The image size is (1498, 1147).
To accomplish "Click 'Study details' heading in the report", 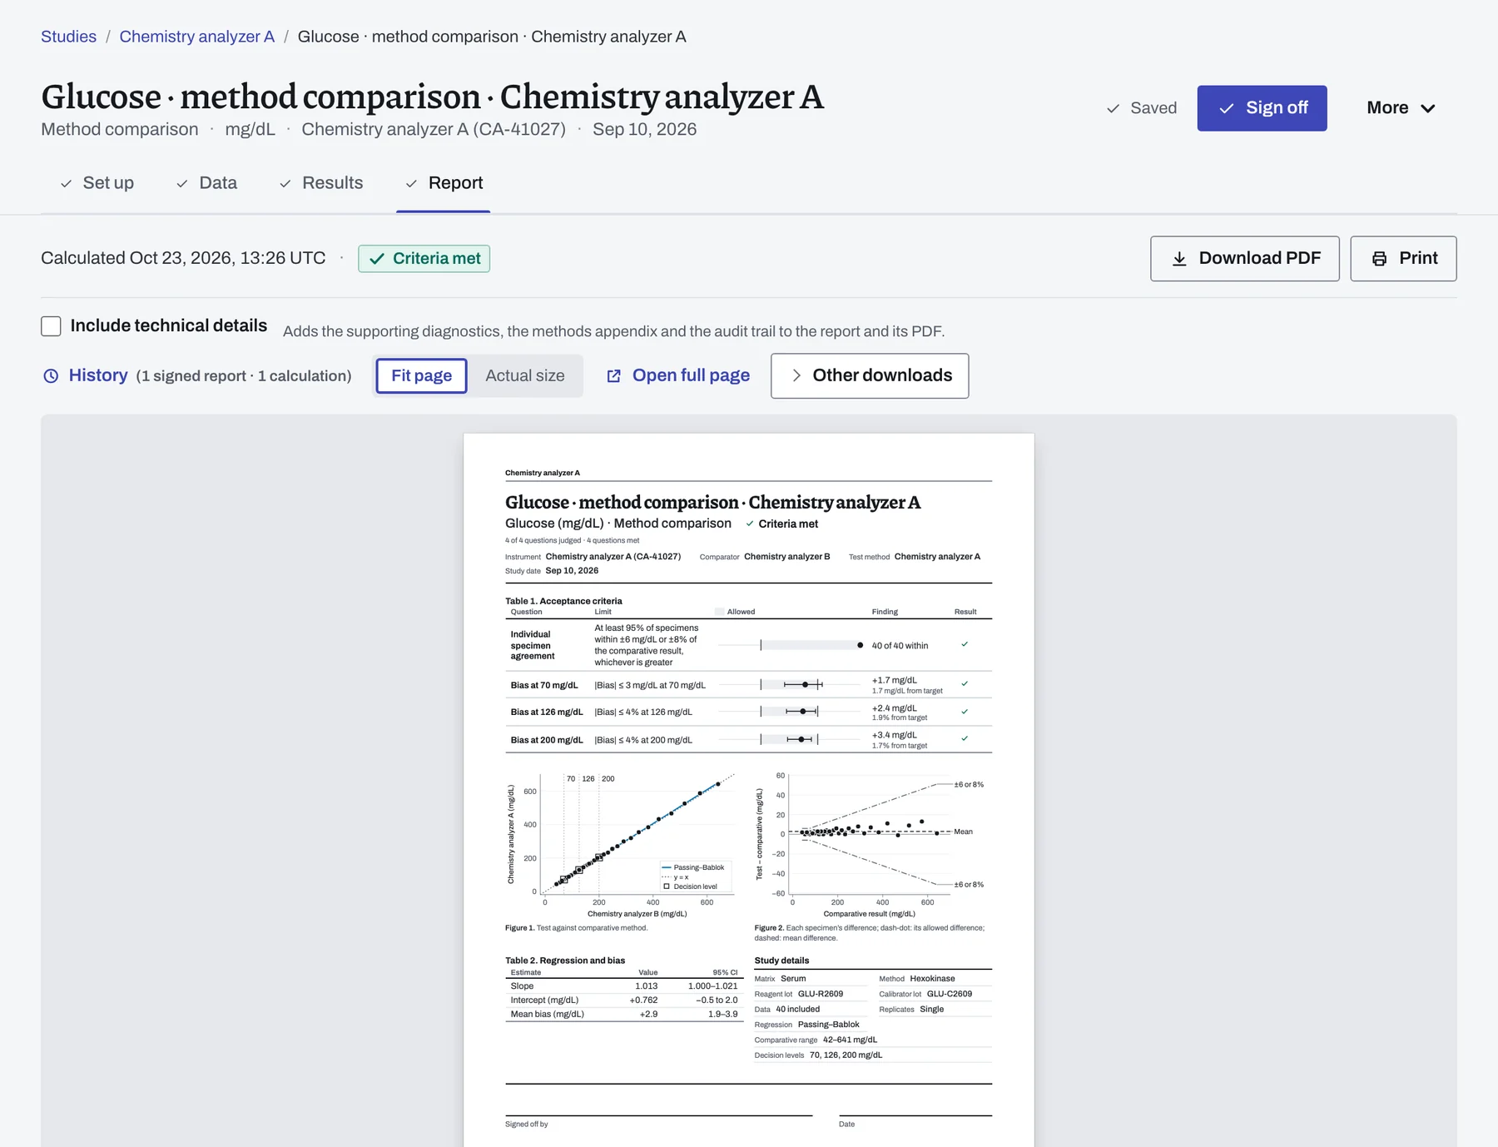I will click(781, 961).
